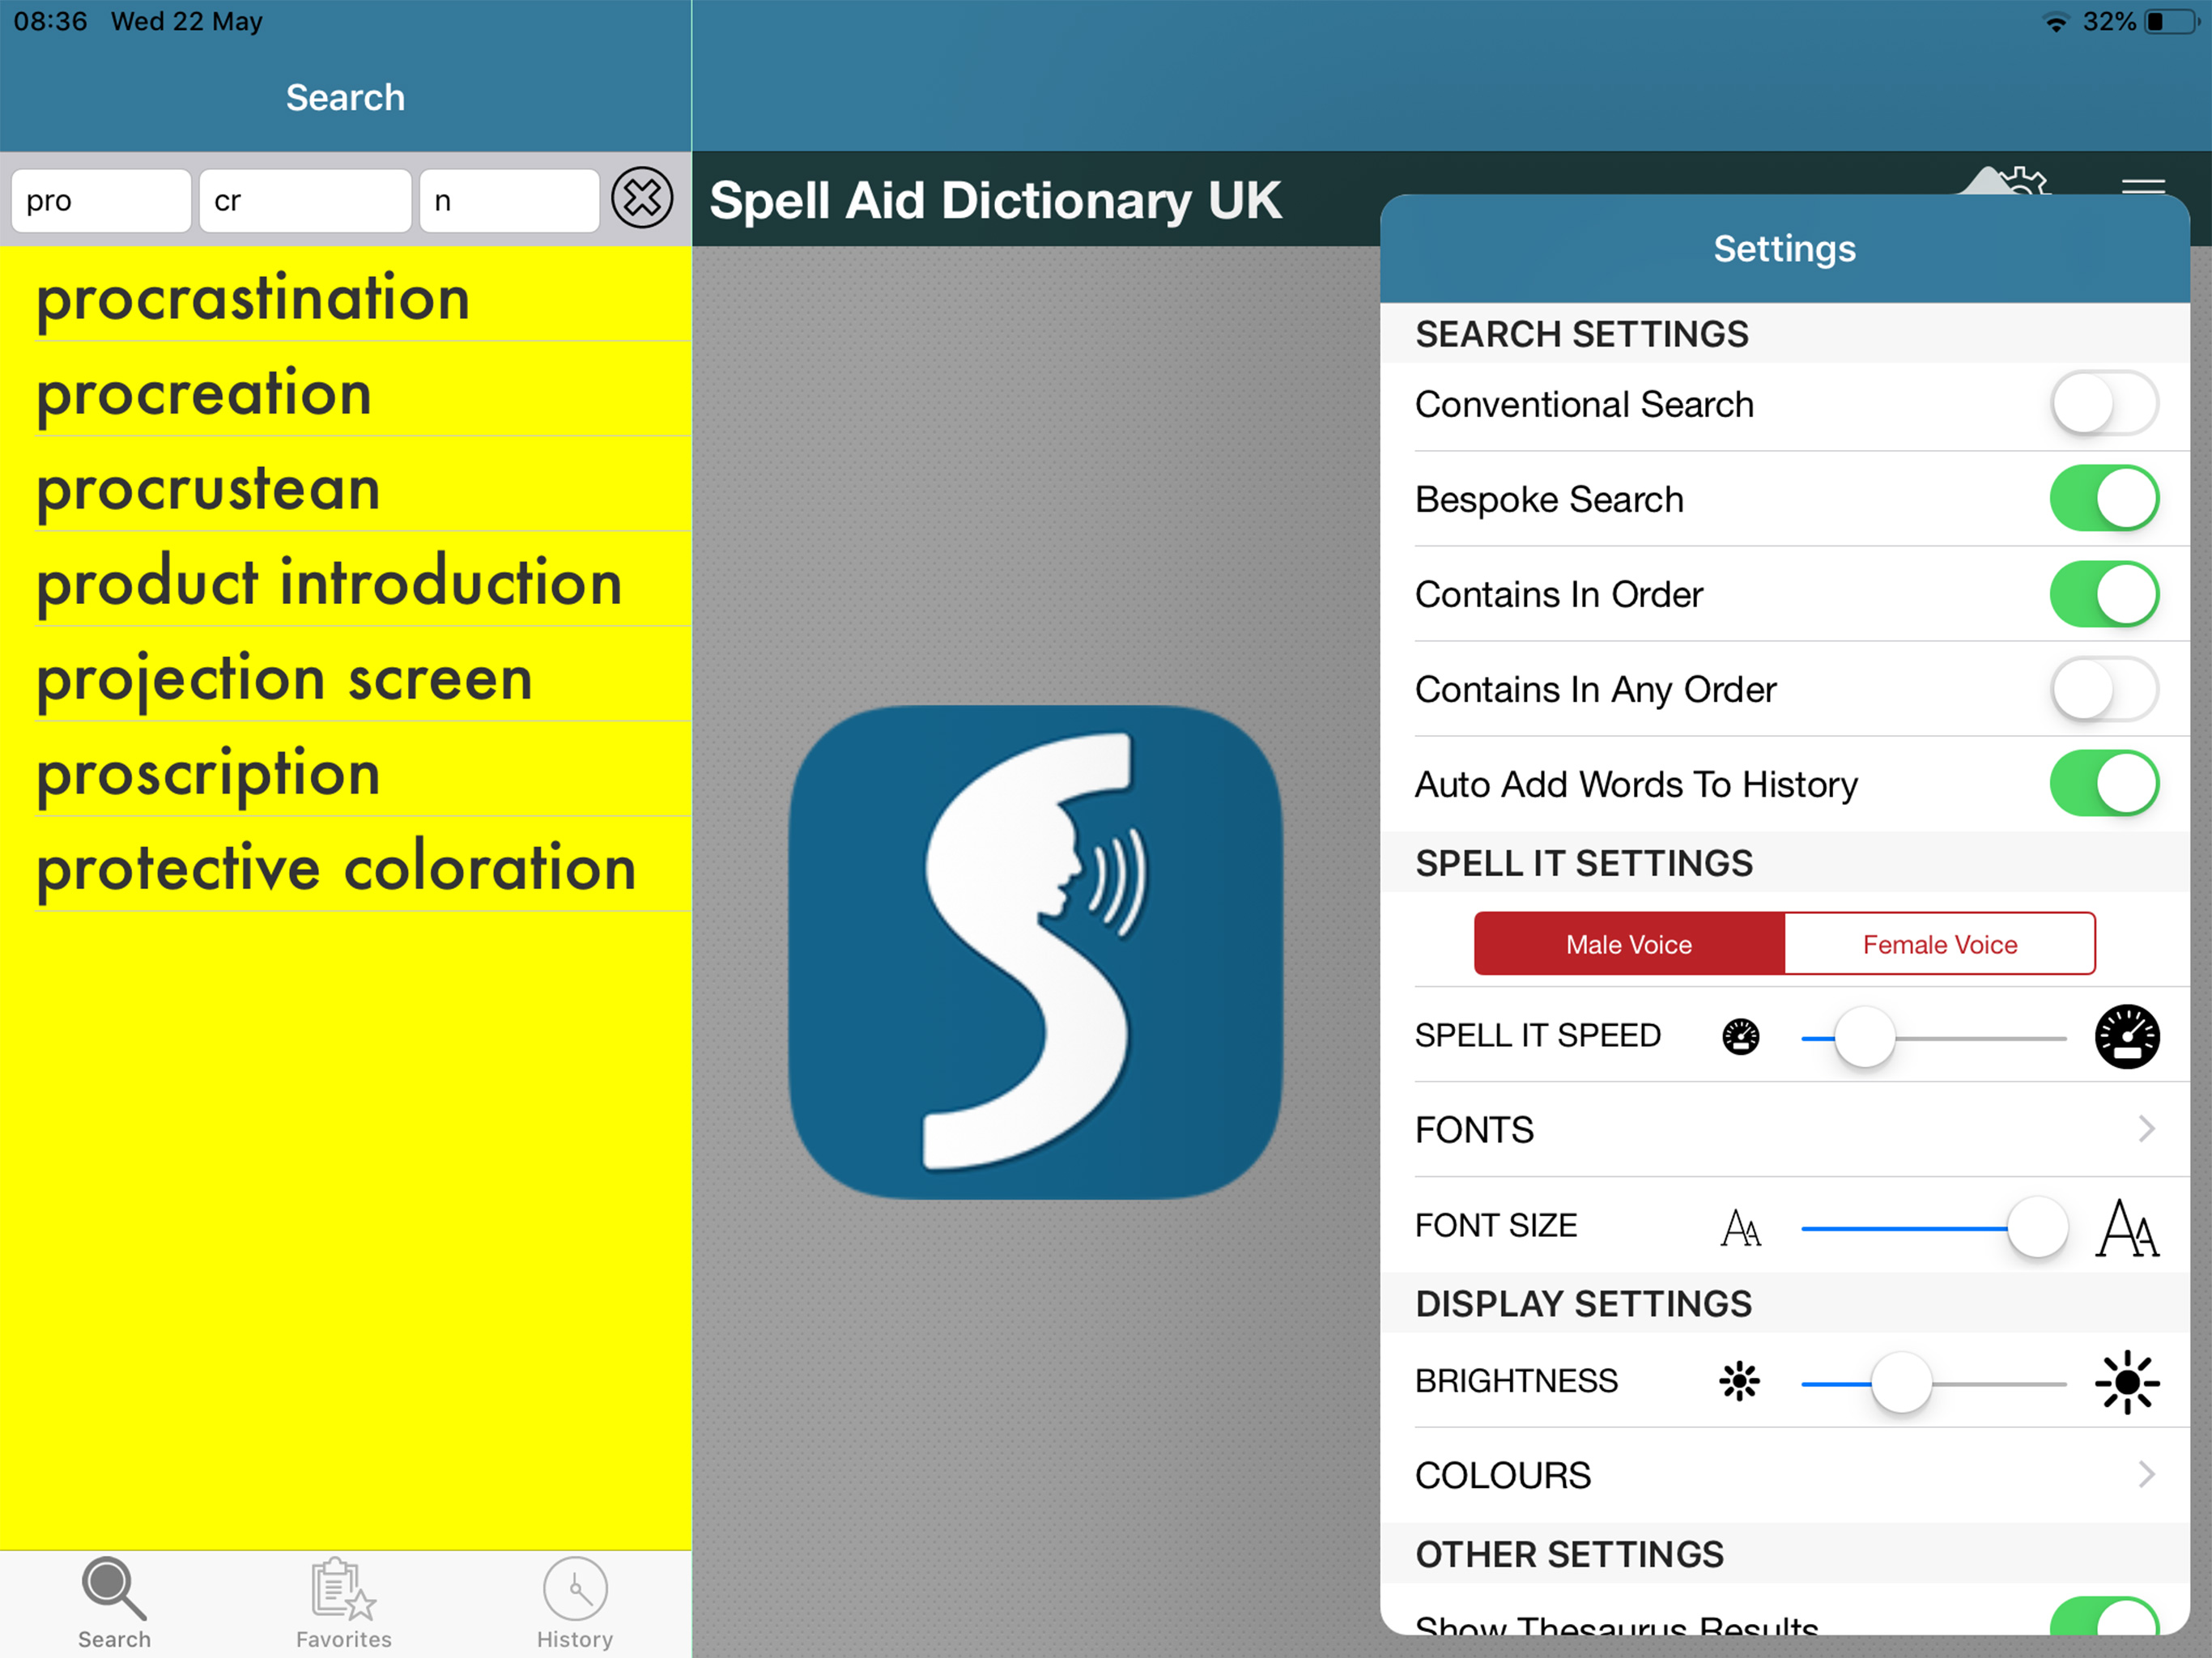Click the last search field 'n'
Screen dimensions: 2212x1658
[509, 201]
